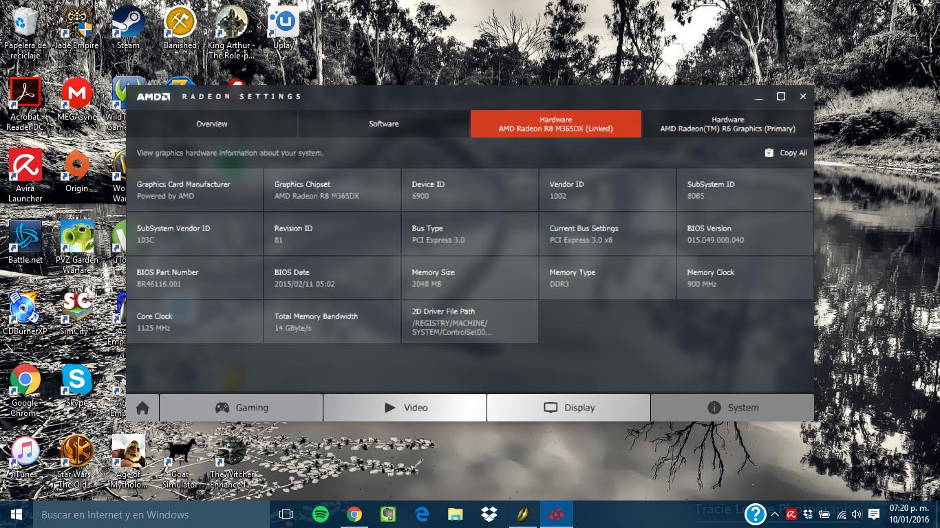Click the Graphics Card Manufacturer tile

tap(194, 190)
